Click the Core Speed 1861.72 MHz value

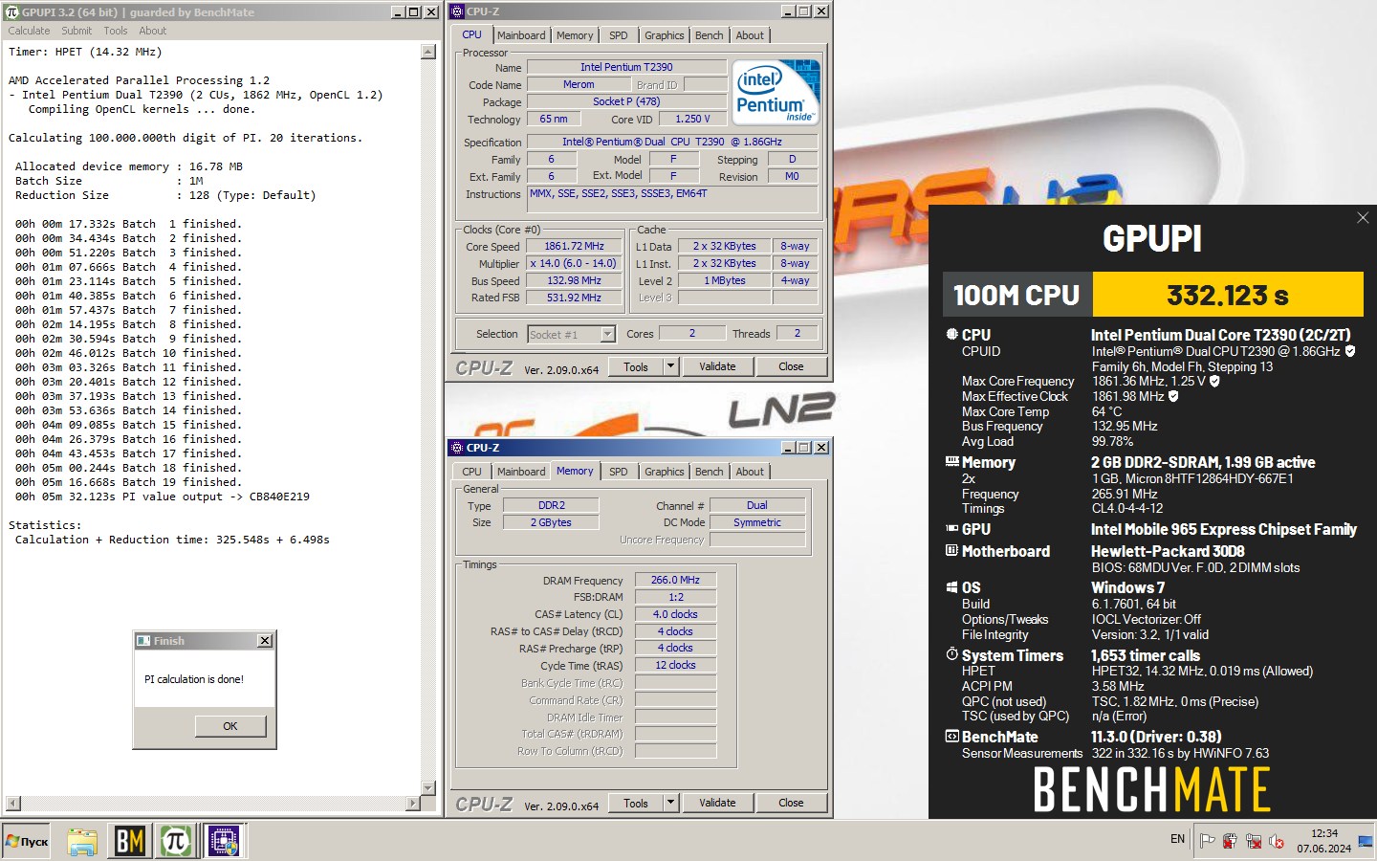point(574,246)
